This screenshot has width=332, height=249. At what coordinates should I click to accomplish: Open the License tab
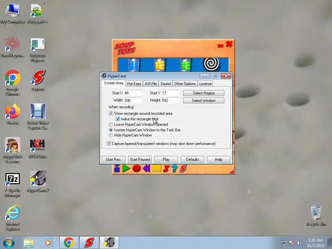coord(205,84)
